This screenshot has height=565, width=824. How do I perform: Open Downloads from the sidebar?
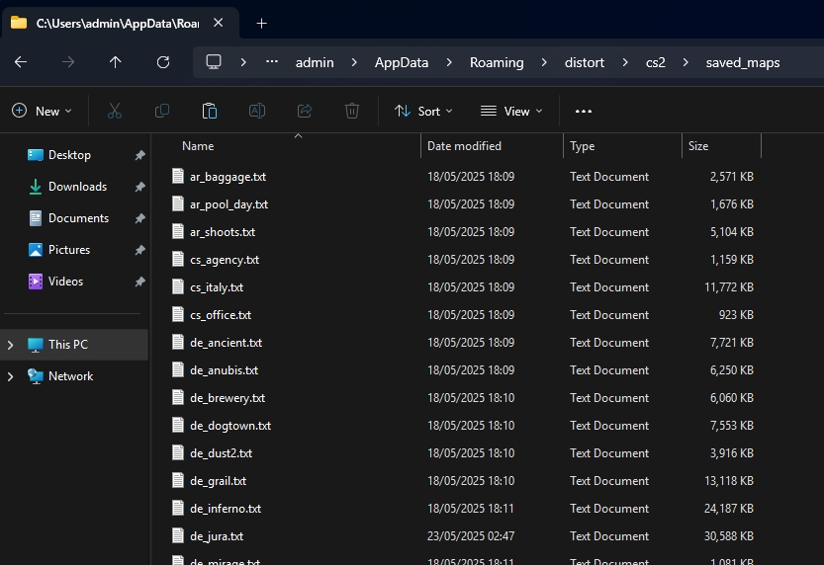77,187
